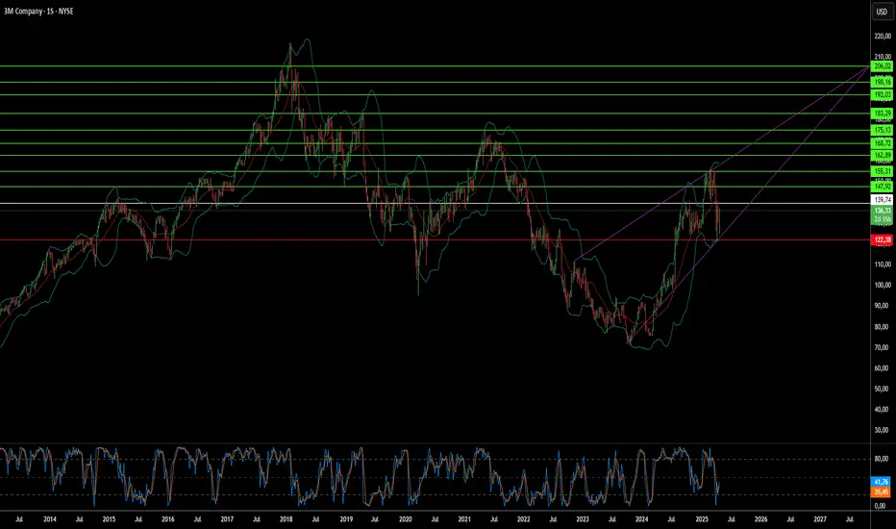Click 2021 on the time axis
This screenshot has height=529, width=896.
tap(463, 518)
